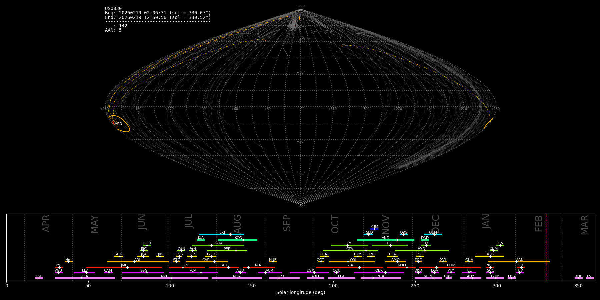
Task: Click the '...: 142' count line
Action: 116,26
